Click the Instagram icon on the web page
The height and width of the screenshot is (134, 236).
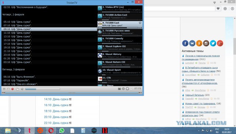(206, 43)
